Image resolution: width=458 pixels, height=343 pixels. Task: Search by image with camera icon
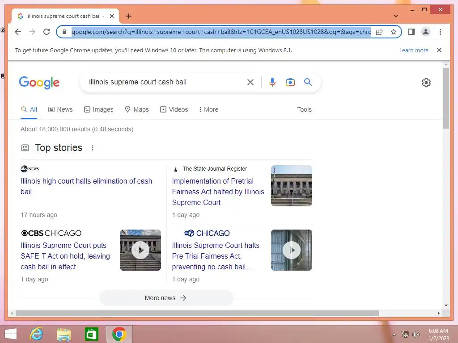(x=290, y=82)
